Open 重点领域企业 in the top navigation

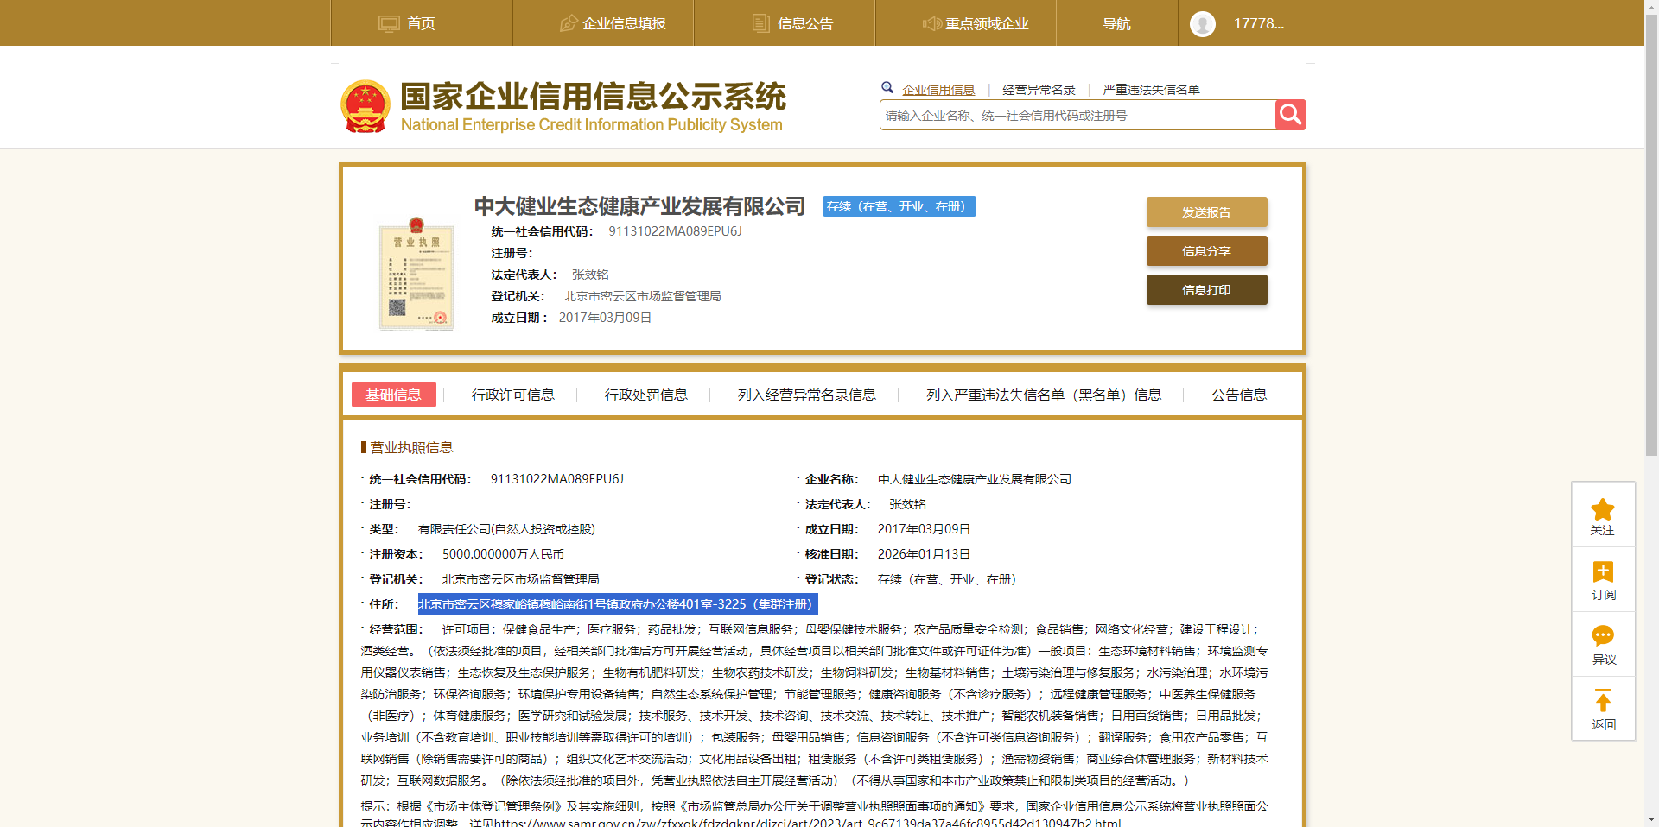pos(987,23)
